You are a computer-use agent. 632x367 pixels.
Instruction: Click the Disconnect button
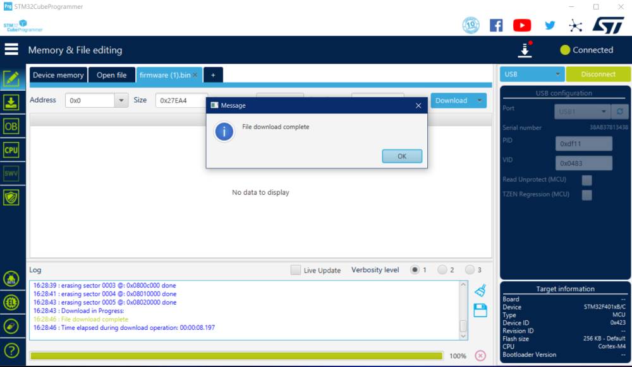[x=598, y=74]
